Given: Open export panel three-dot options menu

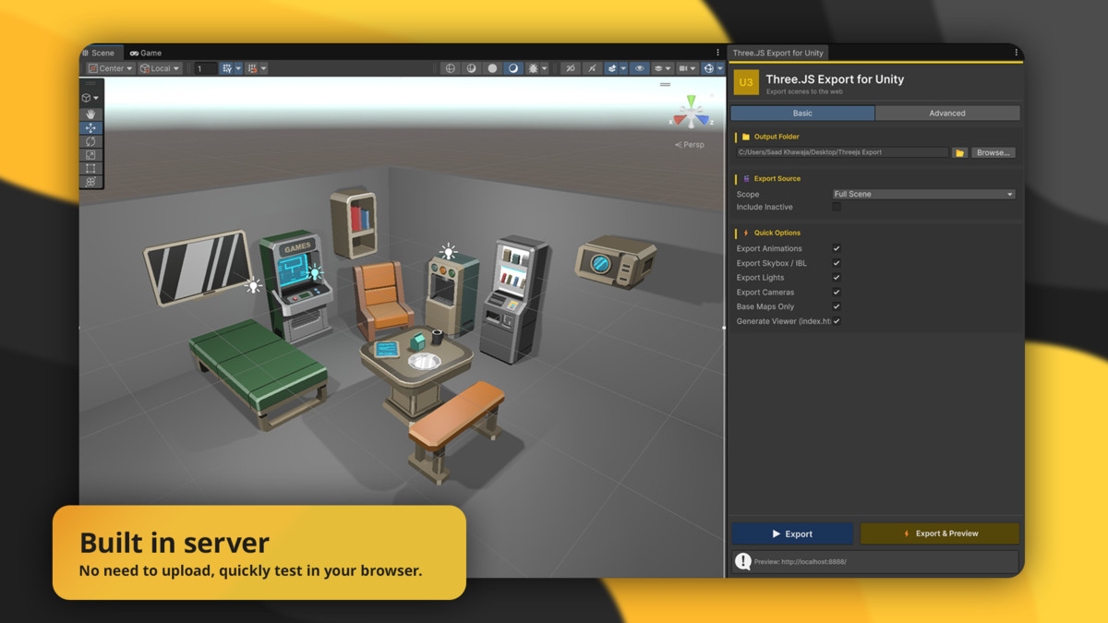Looking at the screenshot, I should [x=1016, y=53].
